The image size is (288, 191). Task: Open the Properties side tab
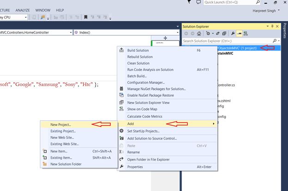(285, 31)
